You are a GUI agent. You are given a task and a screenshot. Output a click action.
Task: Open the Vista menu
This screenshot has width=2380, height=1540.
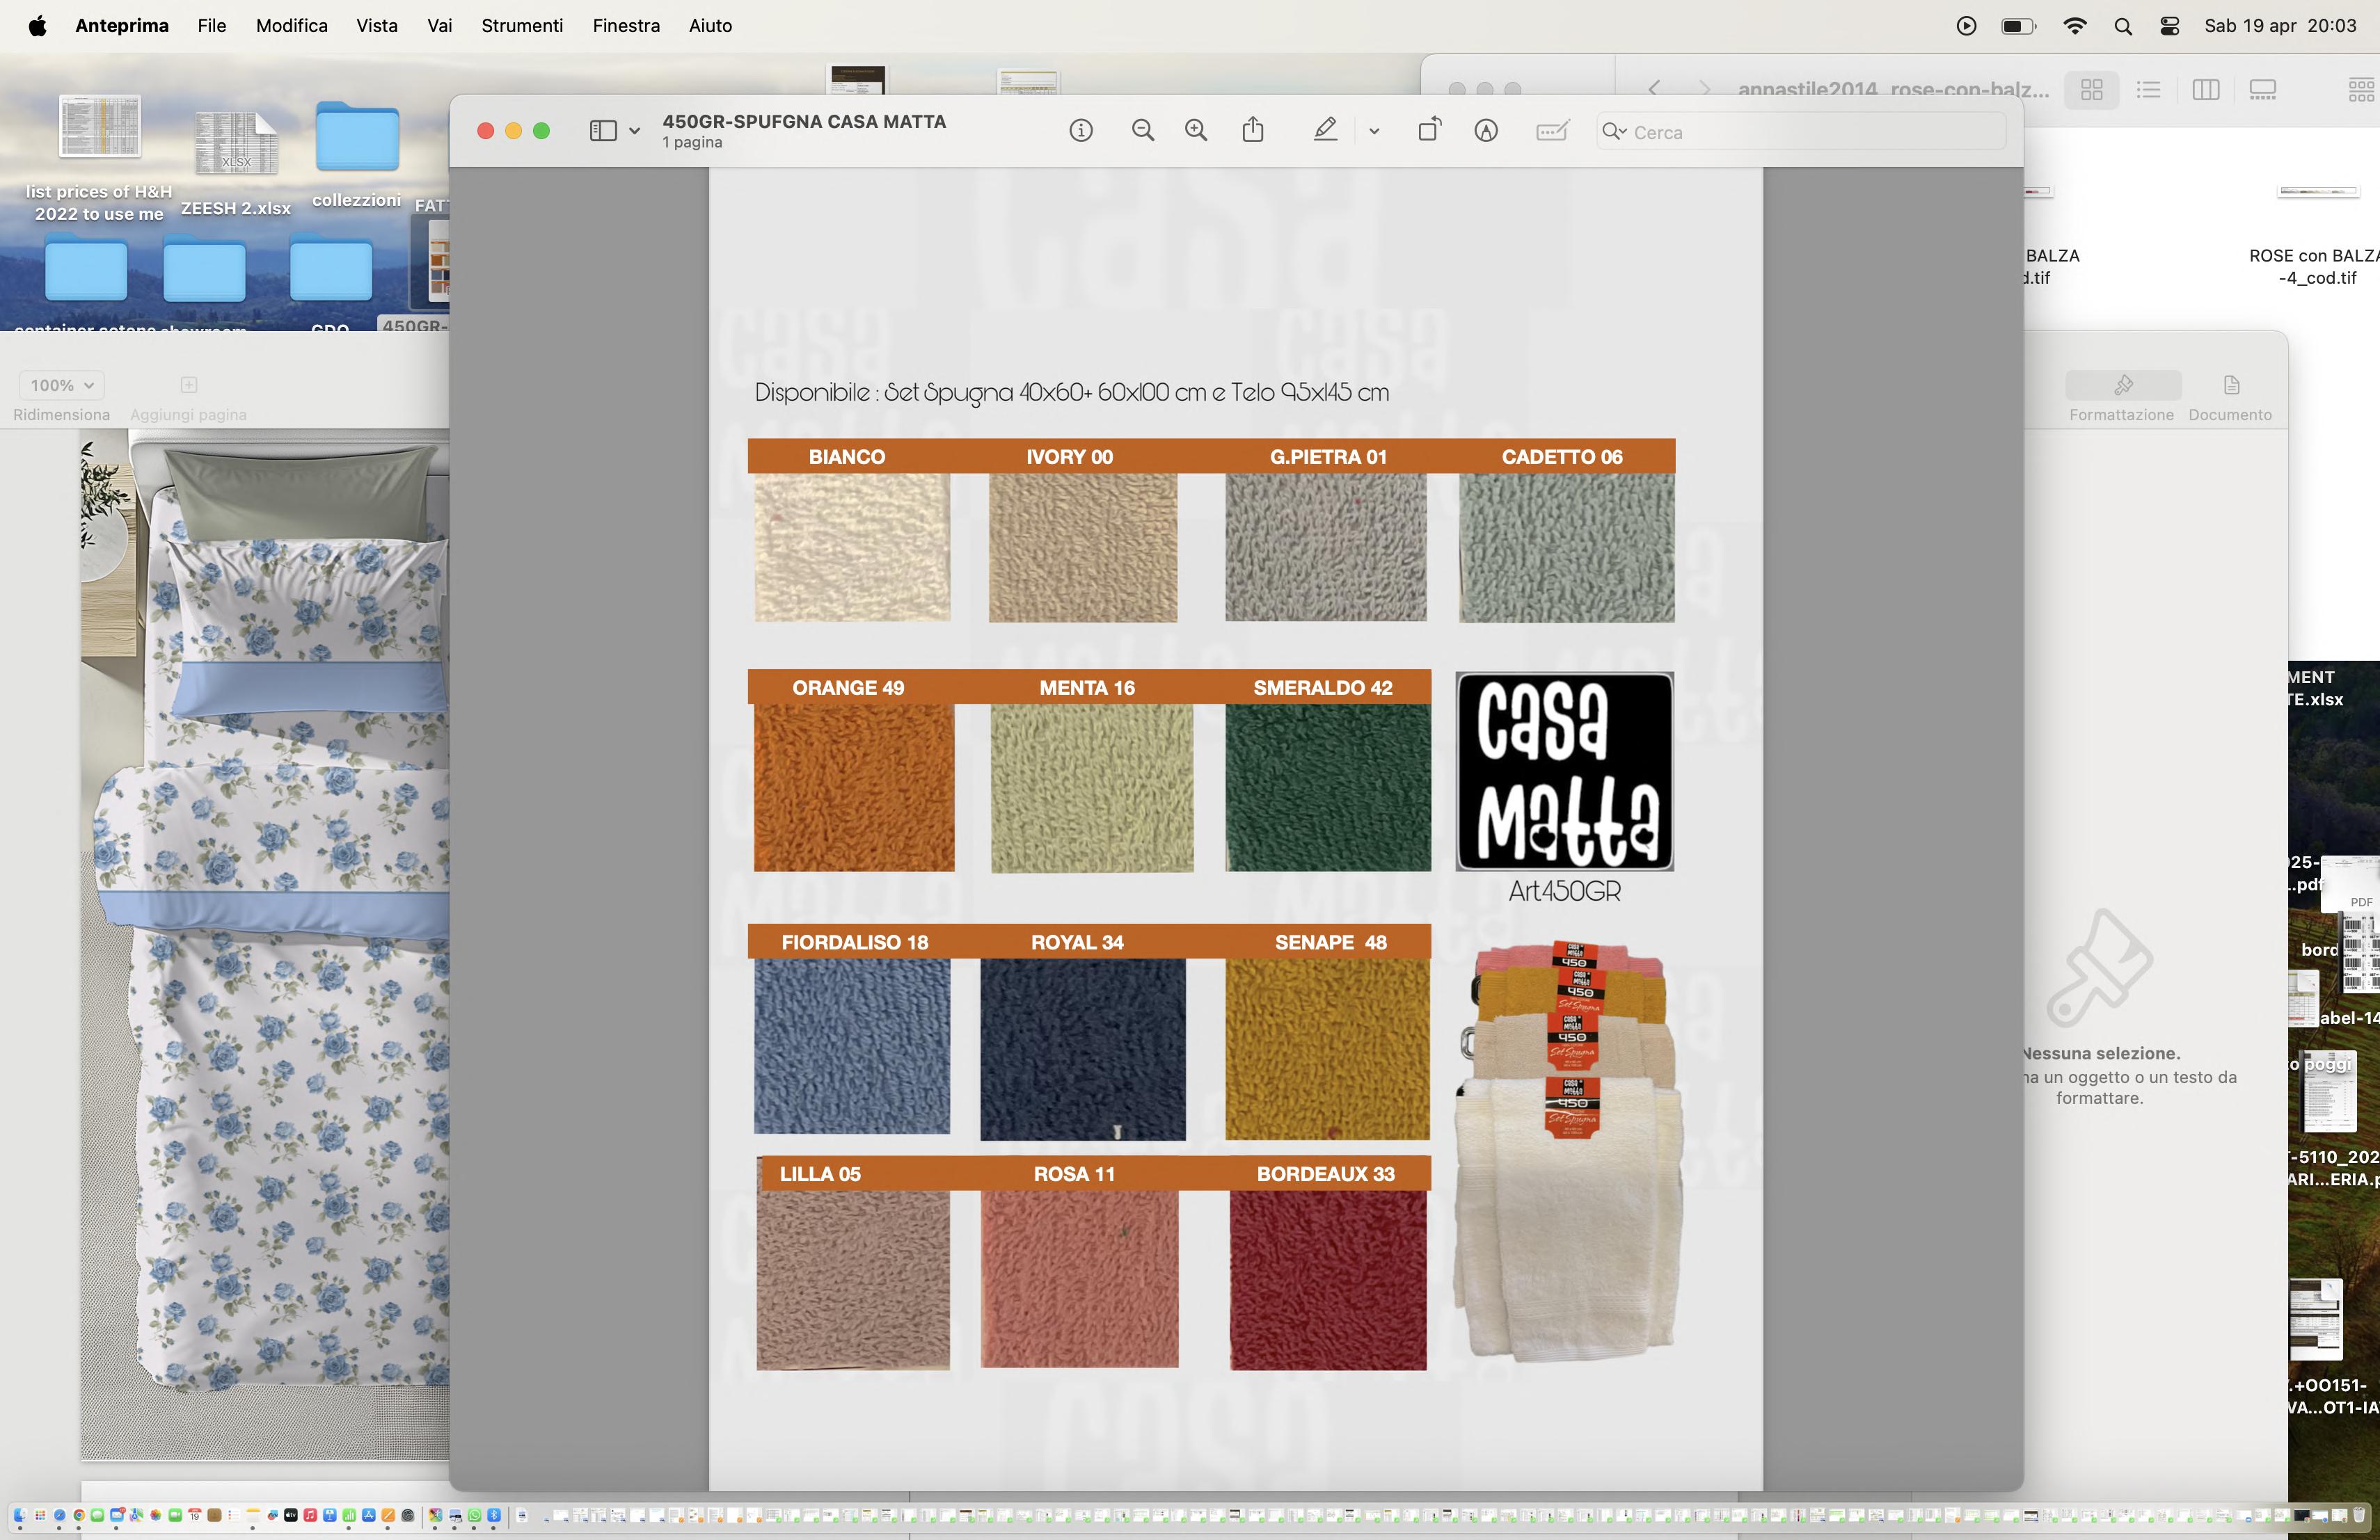(x=377, y=26)
